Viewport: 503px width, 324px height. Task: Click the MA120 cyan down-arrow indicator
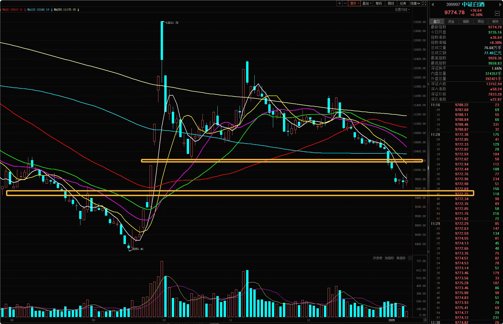(52, 10)
